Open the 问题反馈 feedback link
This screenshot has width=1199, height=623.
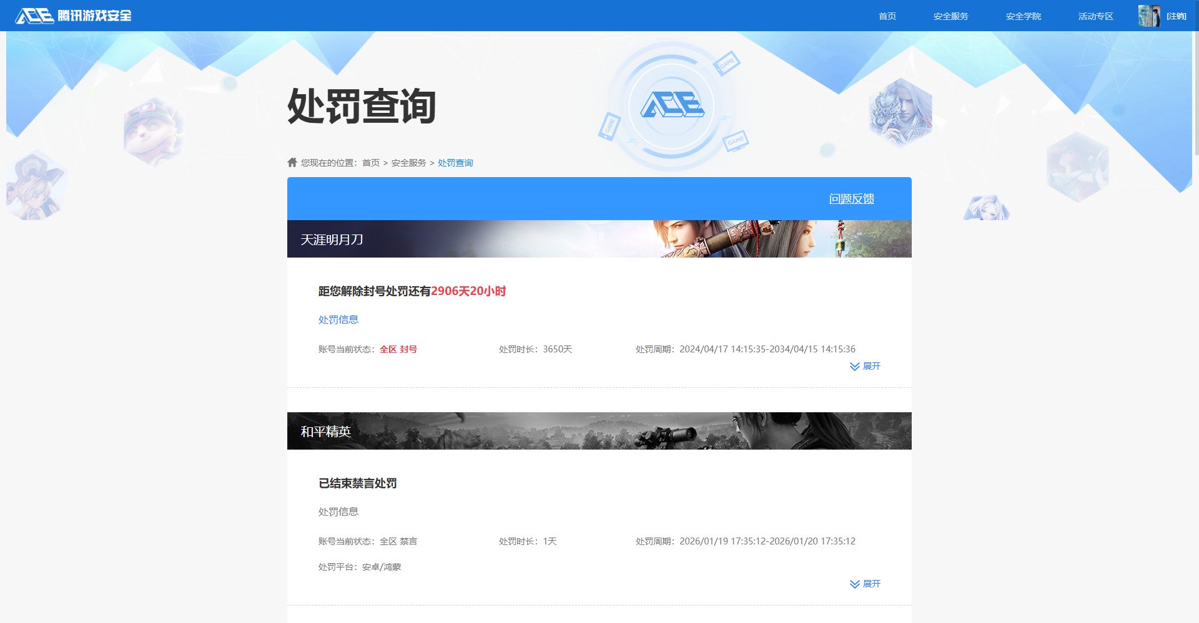tap(851, 199)
